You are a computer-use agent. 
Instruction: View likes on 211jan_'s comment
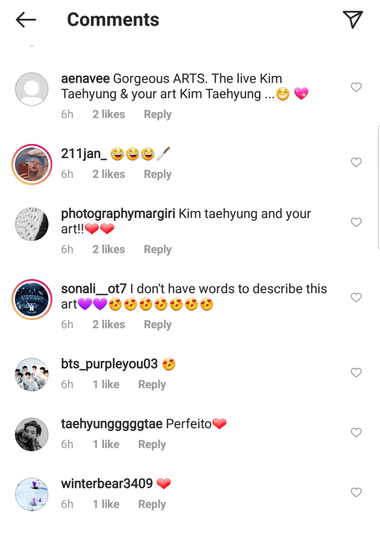point(109,174)
